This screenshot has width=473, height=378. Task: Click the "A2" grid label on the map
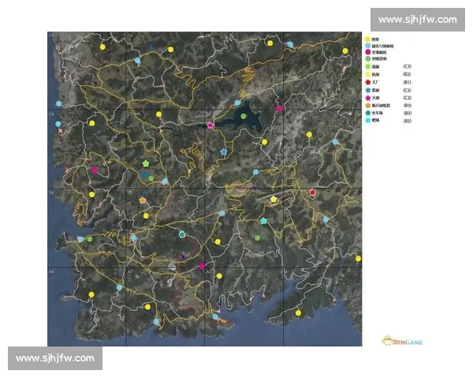pos(209,272)
